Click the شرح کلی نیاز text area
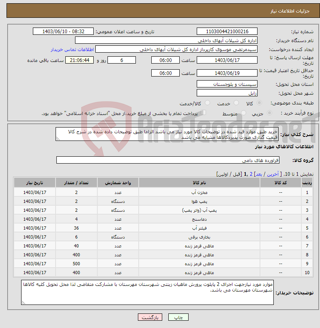 [167, 134]
